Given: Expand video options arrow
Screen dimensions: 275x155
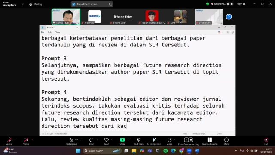Looking at the screenshot, I should [x=33, y=140].
